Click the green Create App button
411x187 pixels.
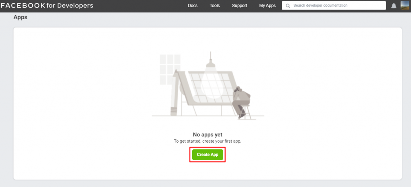208,154
